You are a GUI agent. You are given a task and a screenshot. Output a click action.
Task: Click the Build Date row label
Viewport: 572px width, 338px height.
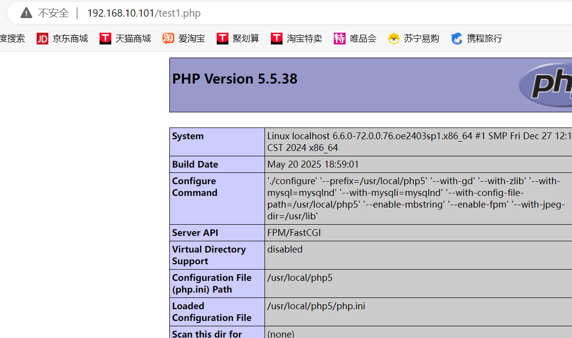coord(195,165)
